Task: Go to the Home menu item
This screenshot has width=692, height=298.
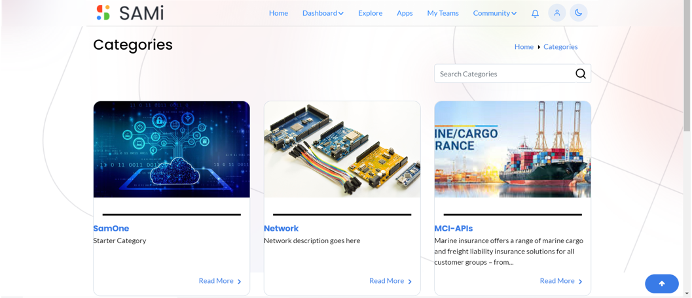Action: click(278, 13)
